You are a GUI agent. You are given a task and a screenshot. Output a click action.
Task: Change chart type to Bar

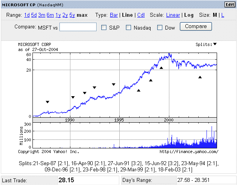(114, 15)
